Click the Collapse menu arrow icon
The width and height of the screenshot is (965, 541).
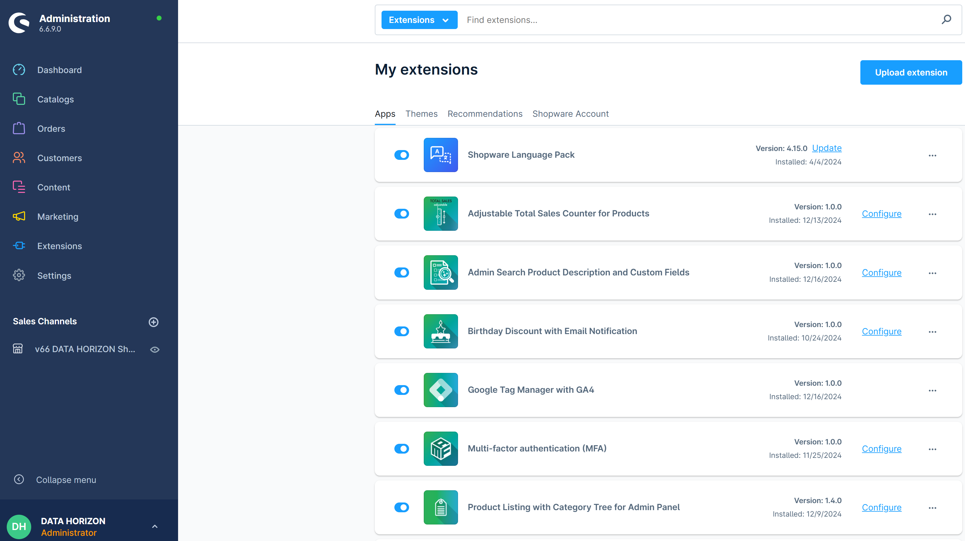tap(19, 479)
